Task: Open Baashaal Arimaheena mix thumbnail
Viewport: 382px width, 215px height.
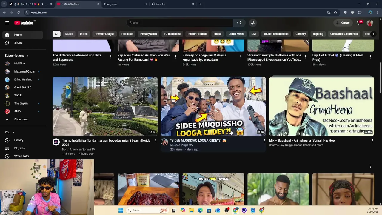Action: (x=322, y=106)
